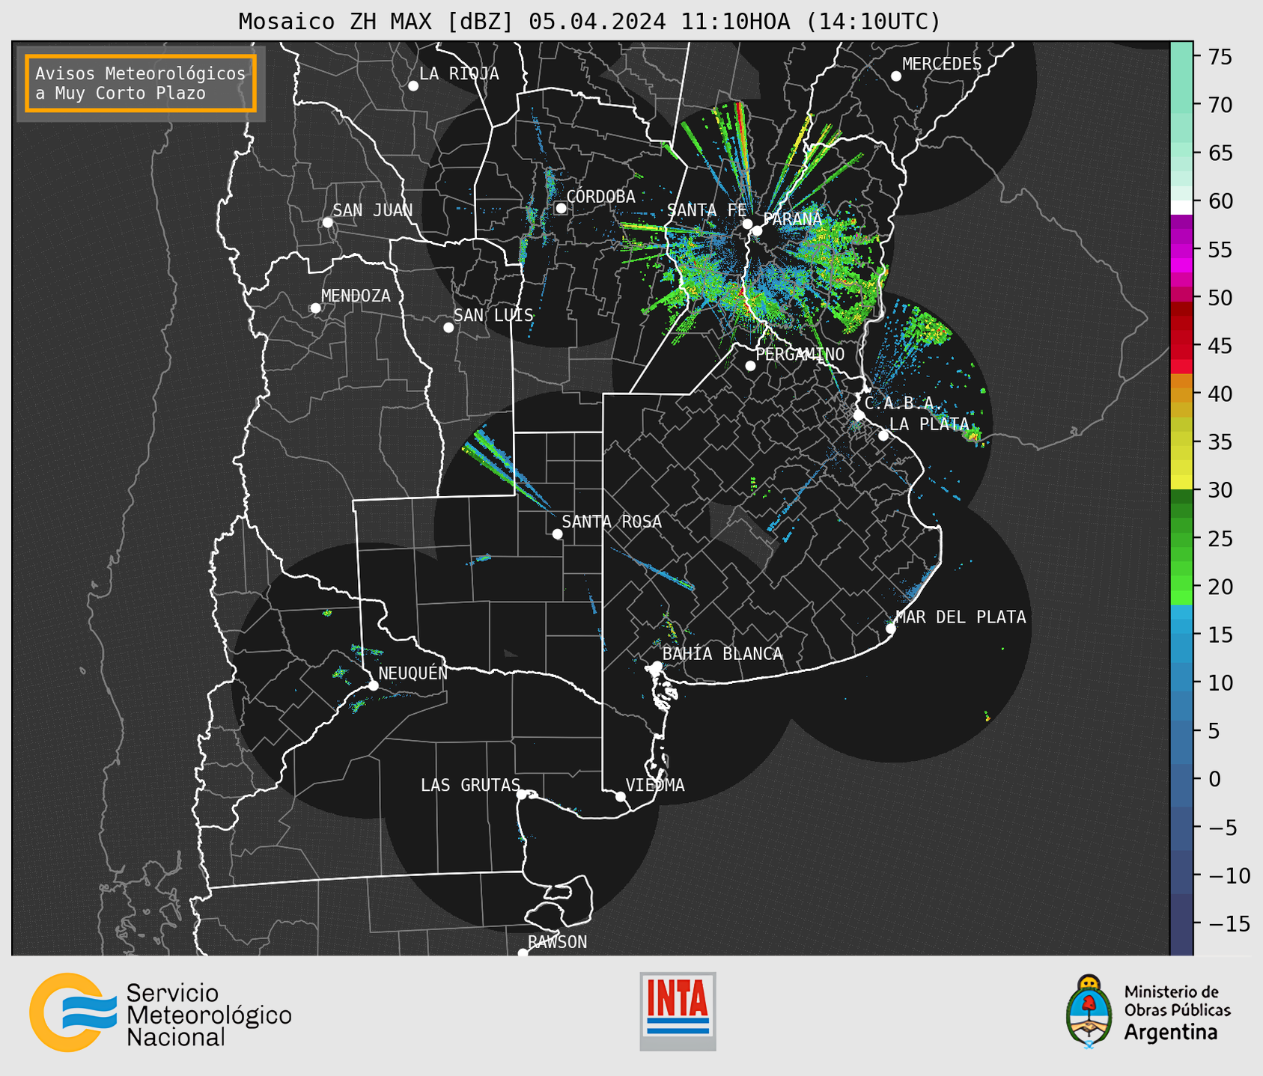Image resolution: width=1263 pixels, height=1076 pixels.
Task: Click the PERGAMINO city marker
Action: [x=750, y=366]
